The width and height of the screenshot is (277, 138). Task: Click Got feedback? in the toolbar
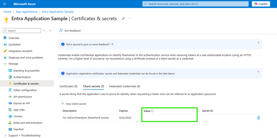click(x=70, y=31)
